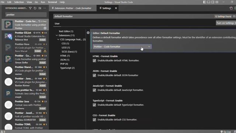This screenshot has width=236, height=133.
Task: Open problems indicator in status bar
Action: pos(3,132)
